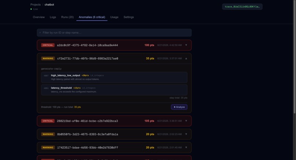This screenshot has width=296, height=160.
Task: Click the search icon in the filter box
Action: [40, 33]
